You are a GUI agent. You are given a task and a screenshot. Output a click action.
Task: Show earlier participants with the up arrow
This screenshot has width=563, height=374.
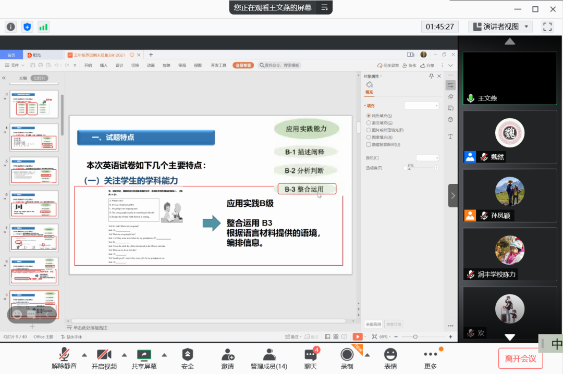(509, 42)
